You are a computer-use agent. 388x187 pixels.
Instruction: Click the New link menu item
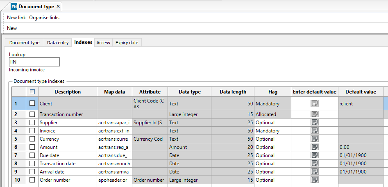16,18
